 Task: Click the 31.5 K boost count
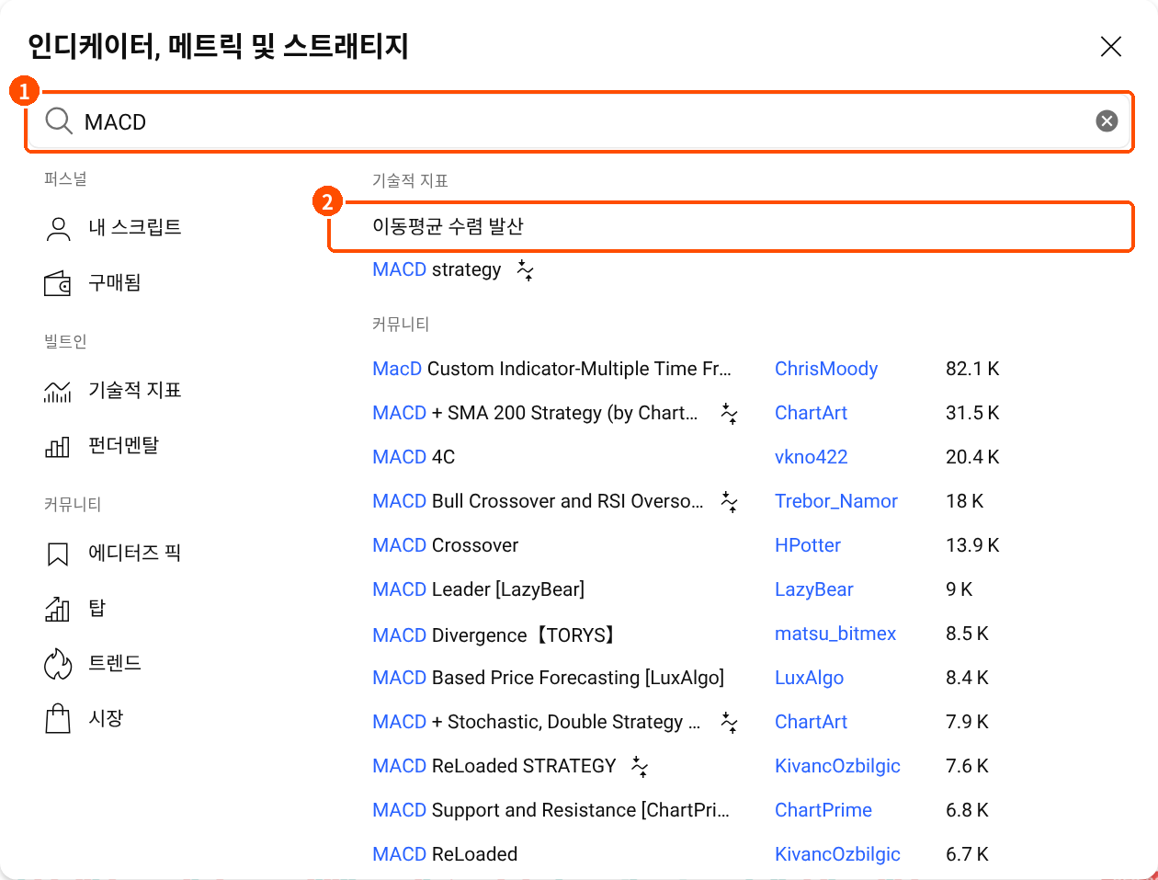[972, 413]
